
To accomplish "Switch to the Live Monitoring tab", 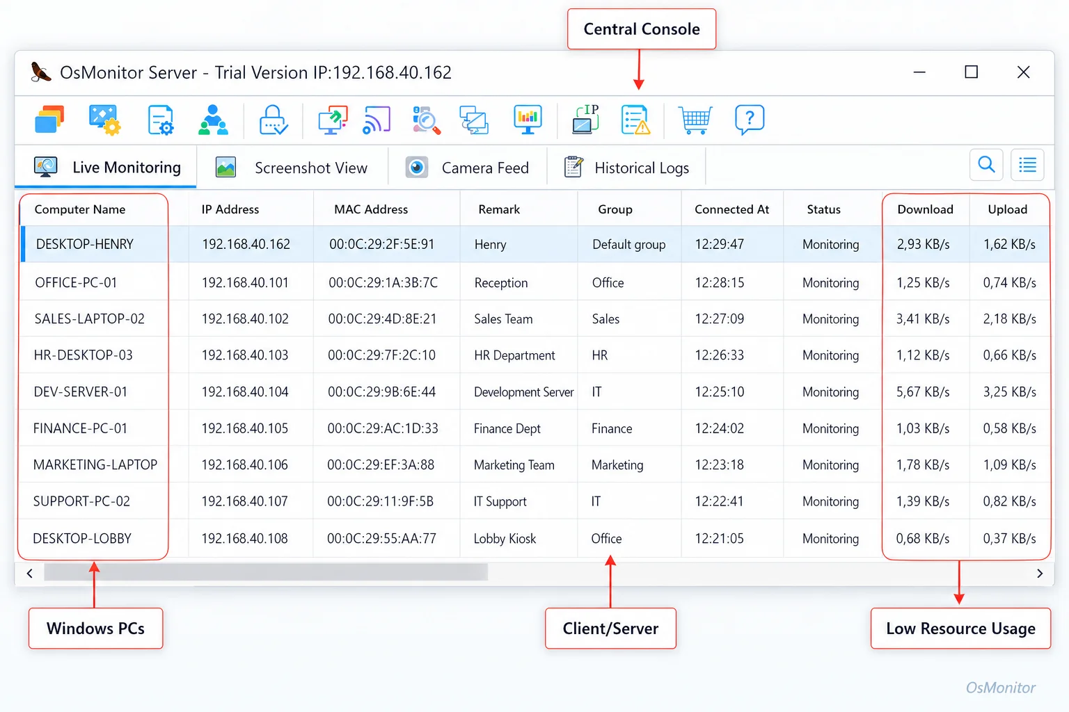I will (106, 168).
